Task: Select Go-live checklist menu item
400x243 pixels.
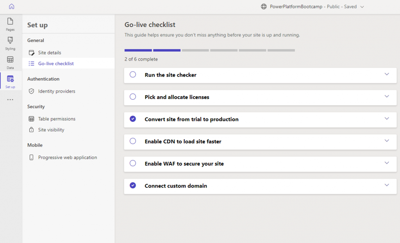Action: (68, 63)
